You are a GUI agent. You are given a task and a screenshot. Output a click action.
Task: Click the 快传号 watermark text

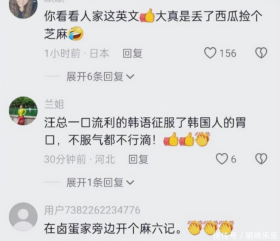[225, 236]
